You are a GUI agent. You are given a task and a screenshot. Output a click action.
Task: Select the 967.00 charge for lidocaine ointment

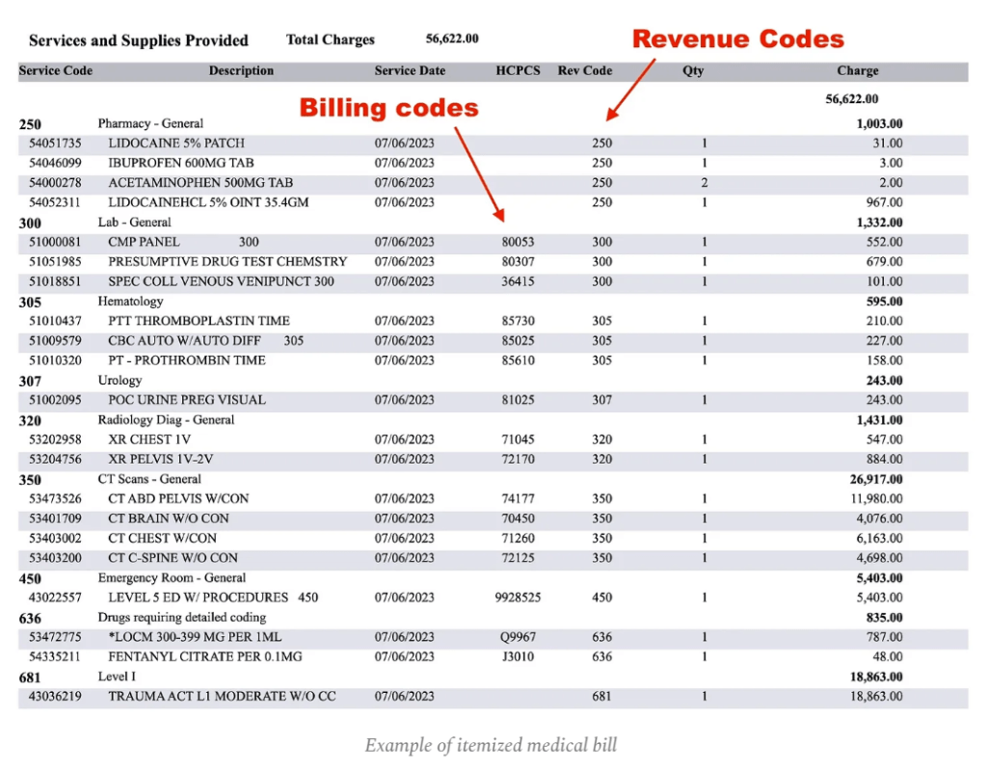coord(884,202)
